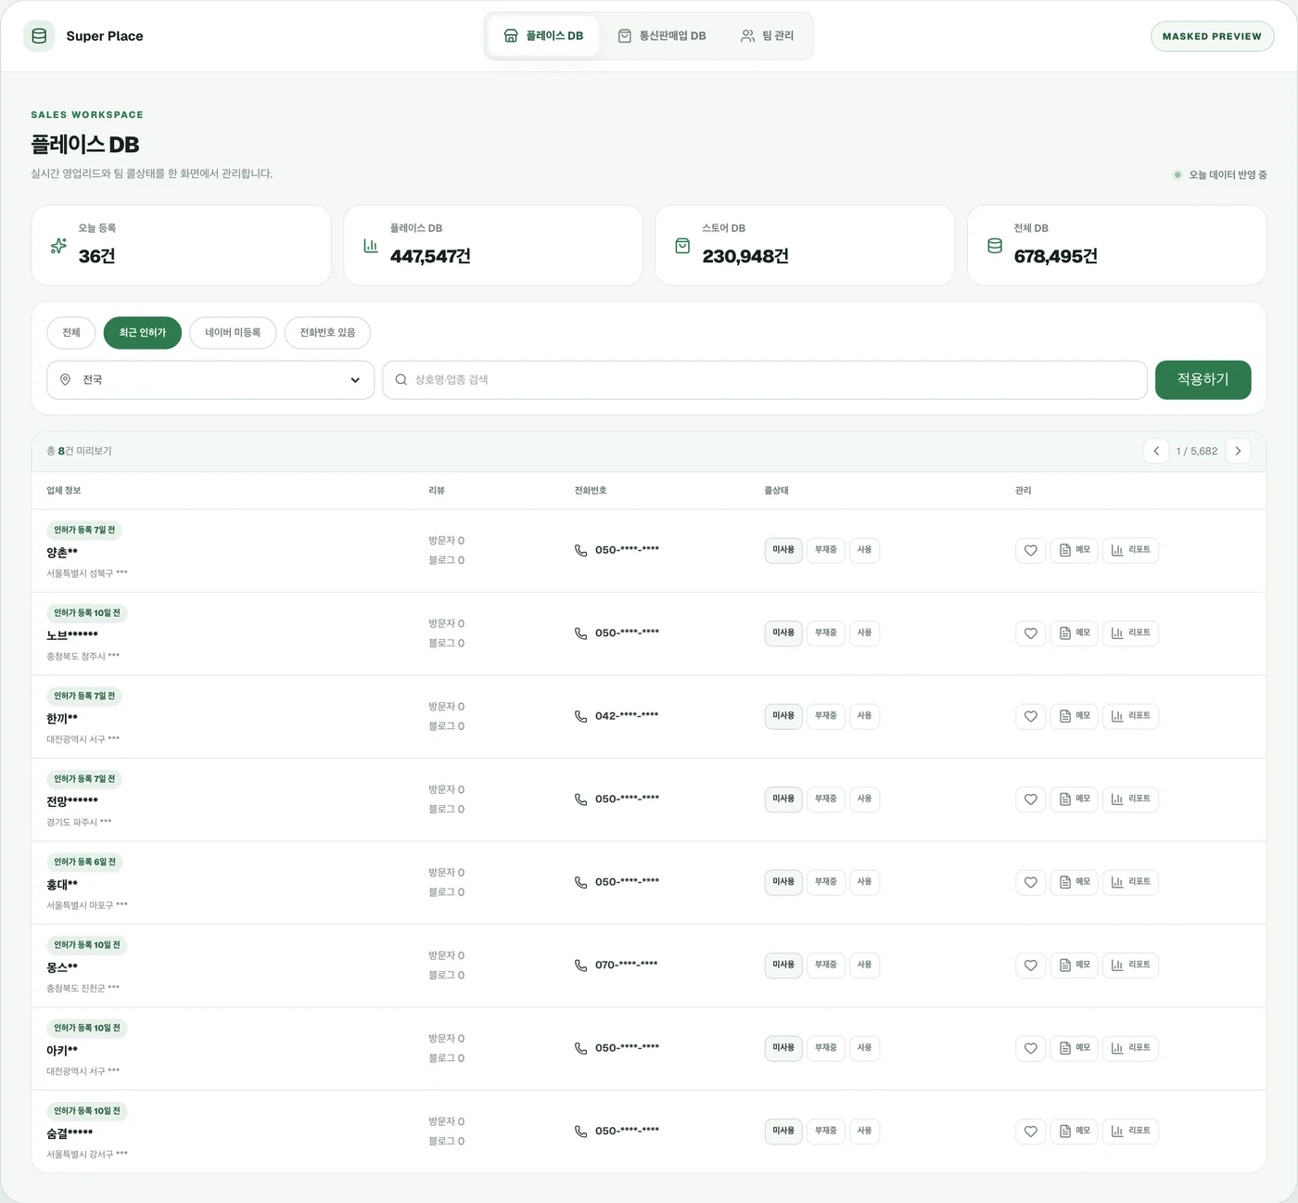The image size is (1298, 1203).
Task: Click database icon on 전체 DB card
Action: click(995, 246)
